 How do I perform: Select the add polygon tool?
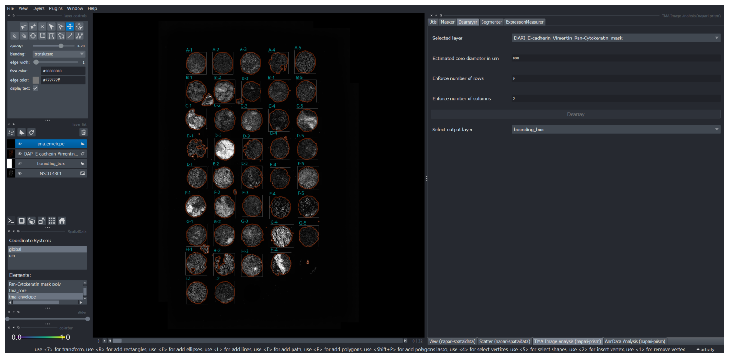[x=52, y=36]
